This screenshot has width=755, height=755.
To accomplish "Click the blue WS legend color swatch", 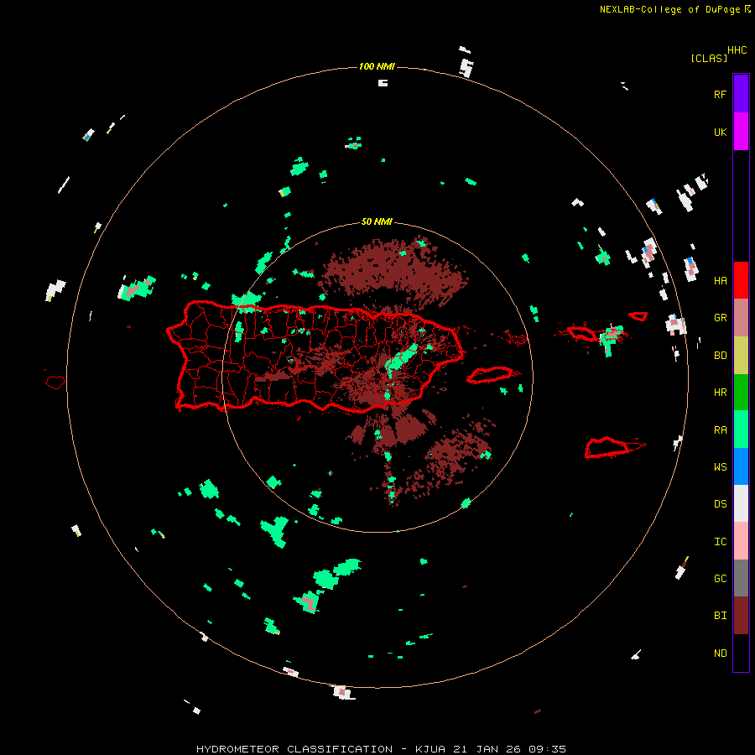I will [x=741, y=466].
